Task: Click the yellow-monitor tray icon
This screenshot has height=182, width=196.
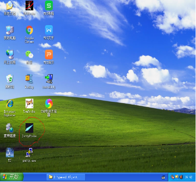Action: [x=177, y=177]
